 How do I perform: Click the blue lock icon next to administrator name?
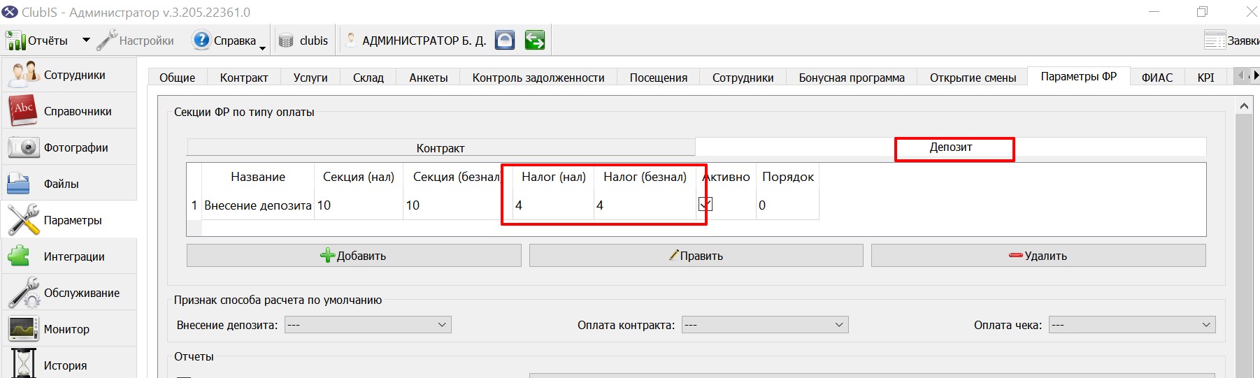tap(505, 41)
